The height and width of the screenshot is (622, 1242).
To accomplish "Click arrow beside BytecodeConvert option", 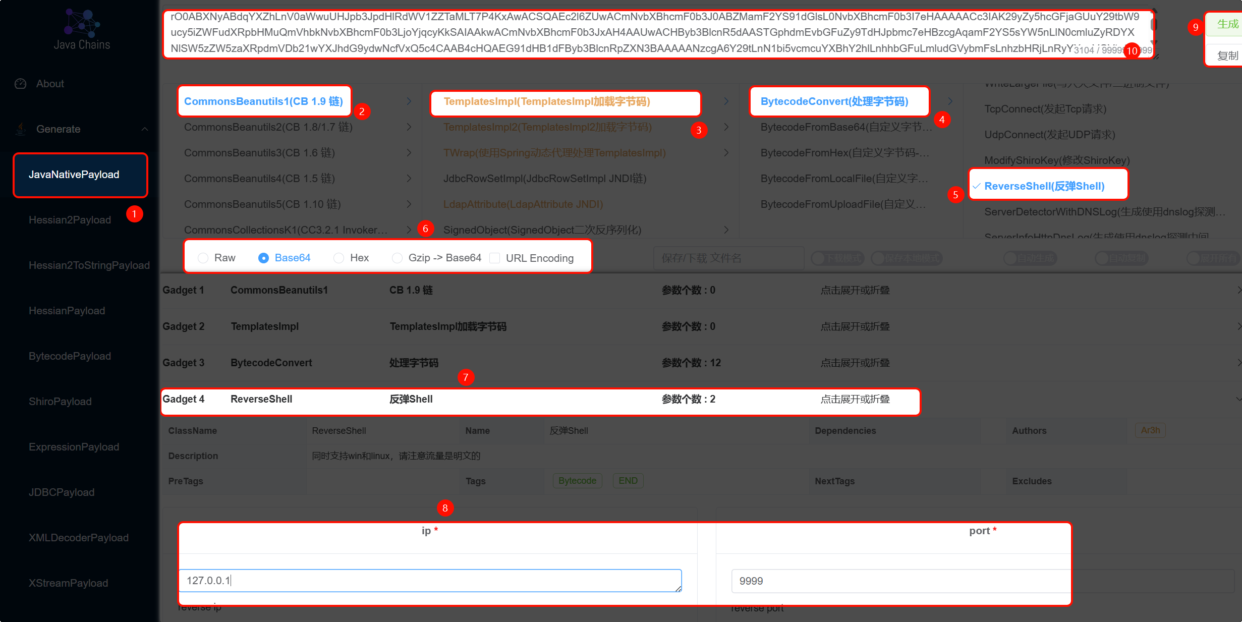I will click(950, 101).
